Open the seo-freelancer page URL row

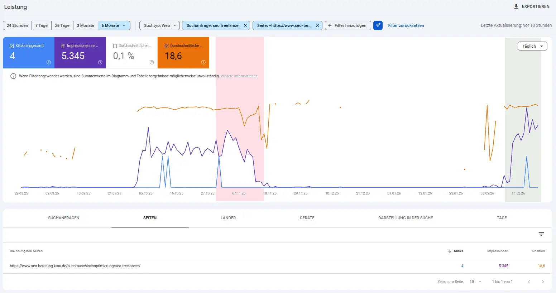(x=75, y=266)
